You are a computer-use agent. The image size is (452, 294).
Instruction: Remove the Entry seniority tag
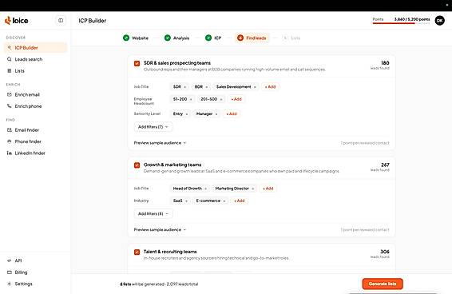tap(187, 114)
